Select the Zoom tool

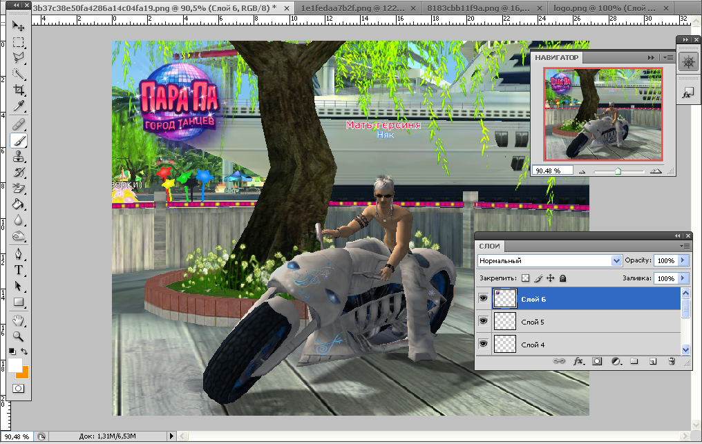19,336
